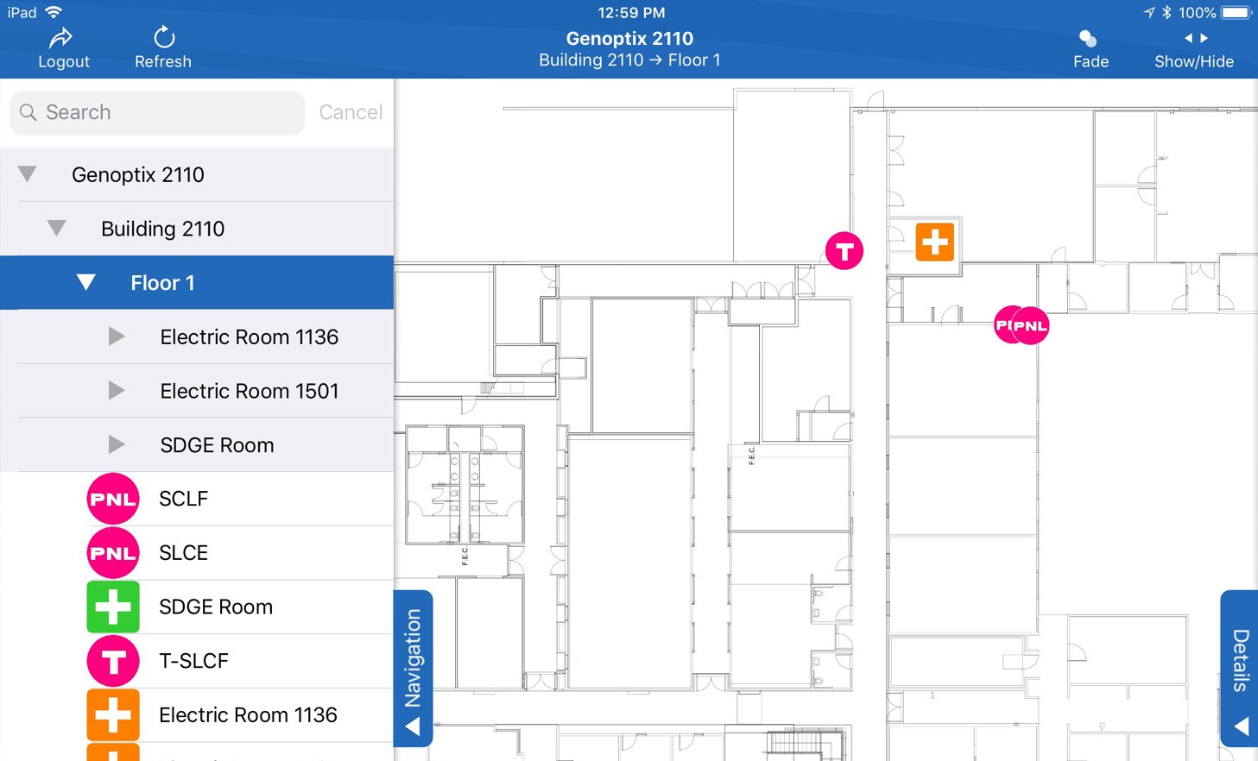This screenshot has height=761, width=1258.
Task: Collapse the Building 2110 tree node
Action: coord(57,229)
